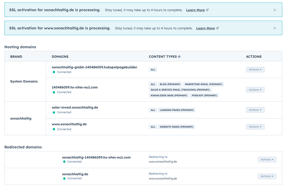Open Learn More in the www.sonachhaltig.de banner

pyautogui.click(x=205, y=28)
